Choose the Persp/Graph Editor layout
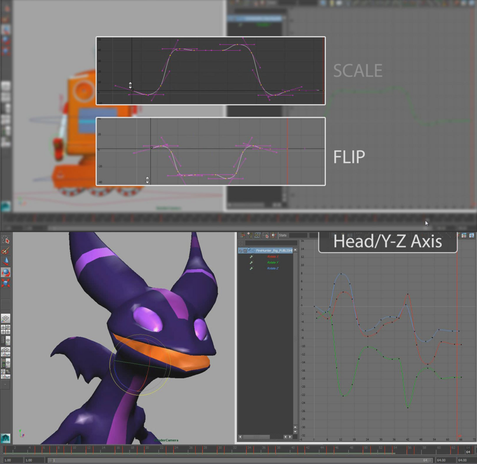The width and height of the screenshot is (477, 464). 6,352
